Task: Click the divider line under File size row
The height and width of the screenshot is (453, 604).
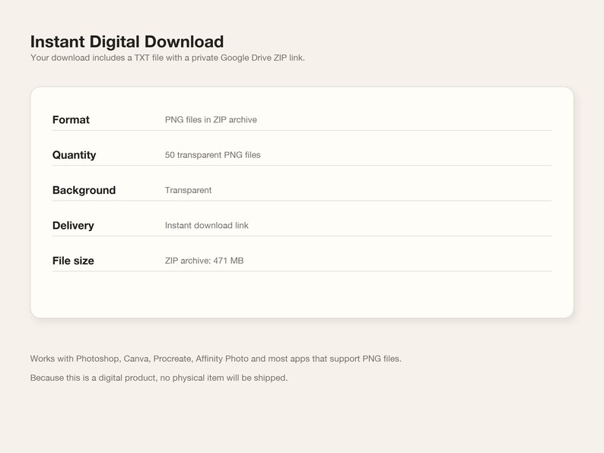Action: 302,271
